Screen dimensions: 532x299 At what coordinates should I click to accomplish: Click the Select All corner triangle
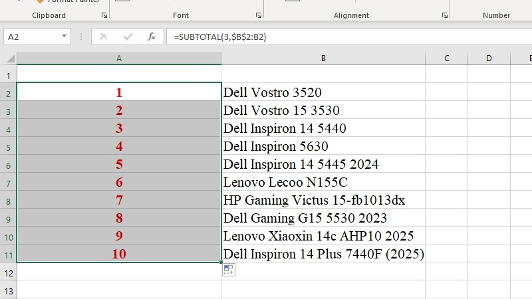point(11,58)
